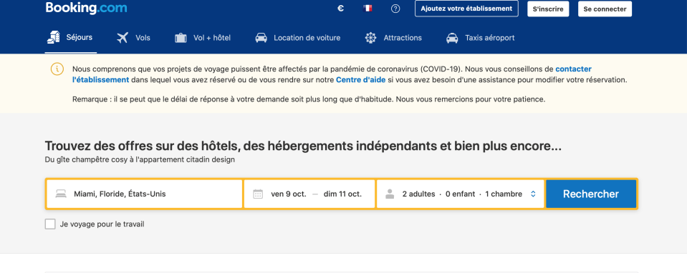Image resolution: width=687 pixels, height=273 pixels.
Task: Open check-out date dim 11 oct.
Action: [x=342, y=194]
